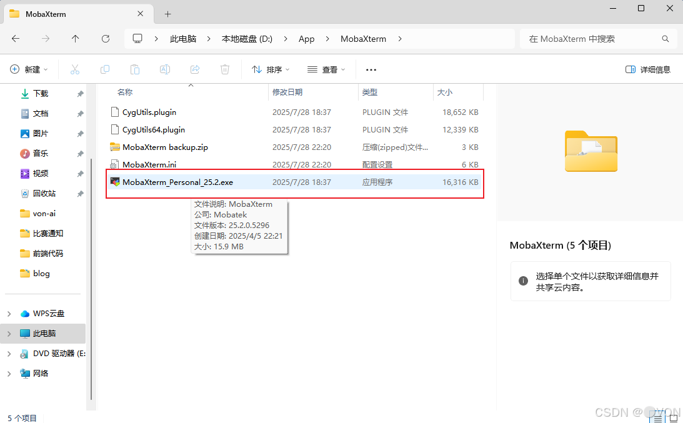Click the Cut scissors icon
This screenshot has width=683, height=423.
(75, 69)
